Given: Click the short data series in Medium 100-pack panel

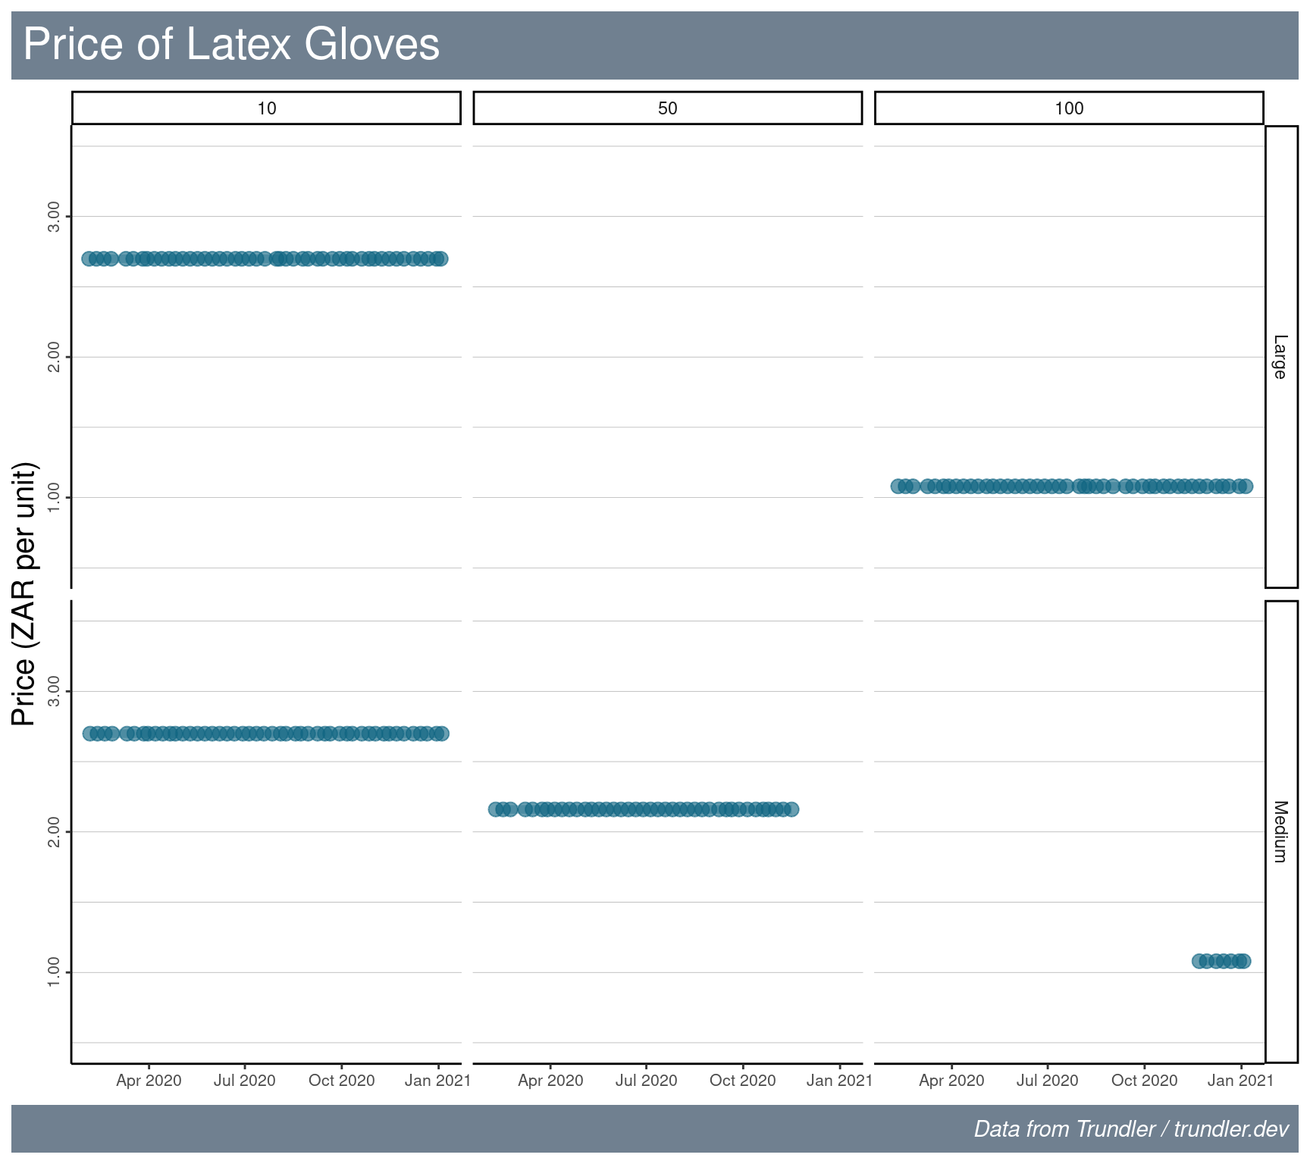Looking at the screenshot, I should pos(1221,961).
